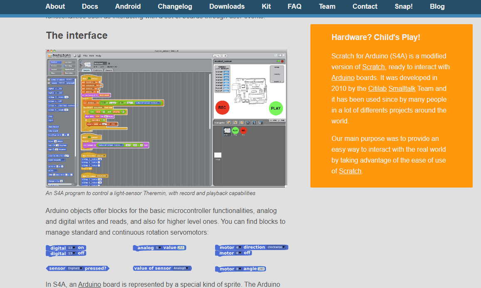Go to the Team page

click(x=327, y=6)
